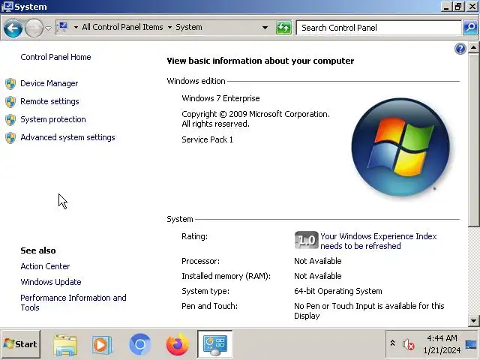Image resolution: width=480 pixels, height=360 pixels.
Task: Restore down the System window
Action: pyautogui.click(x=458, y=7)
